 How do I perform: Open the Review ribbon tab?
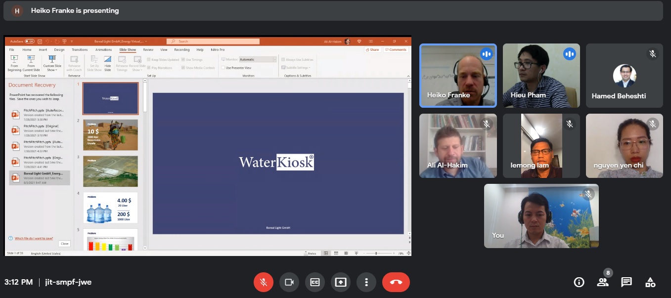tap(148, 50)
